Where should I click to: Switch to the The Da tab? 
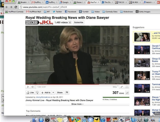click(107, 2)
